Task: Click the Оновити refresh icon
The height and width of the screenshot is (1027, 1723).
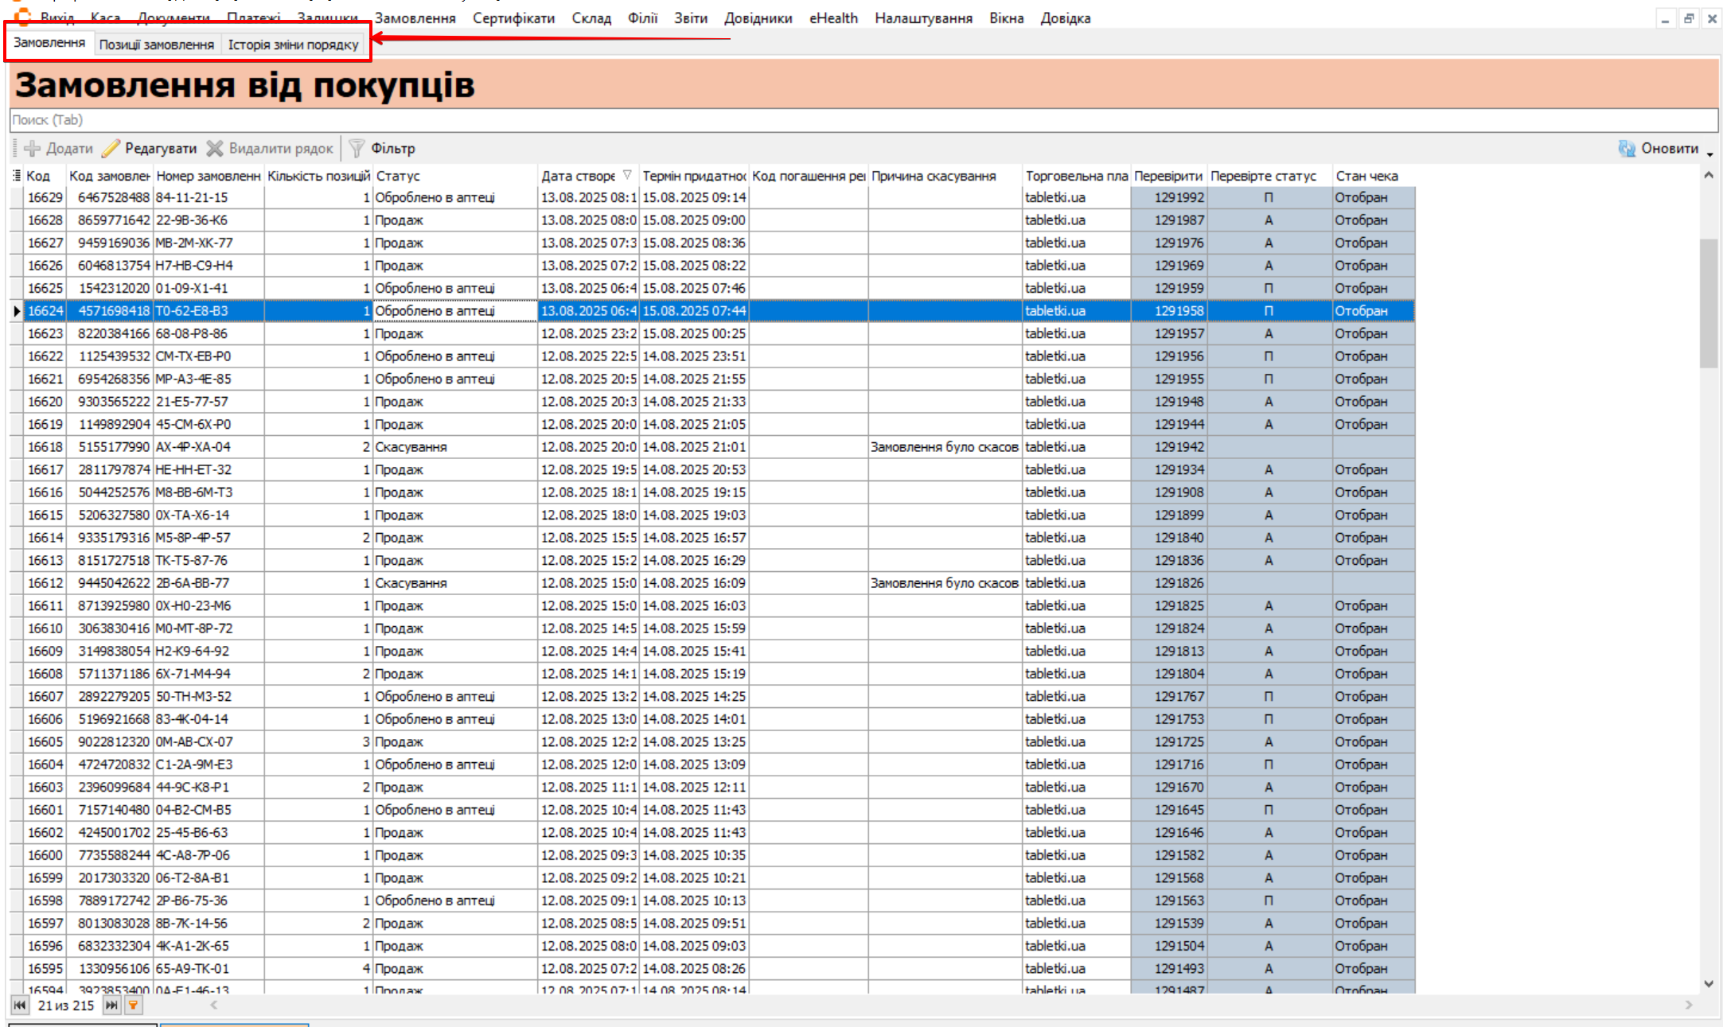Action: coord(1627,149)
